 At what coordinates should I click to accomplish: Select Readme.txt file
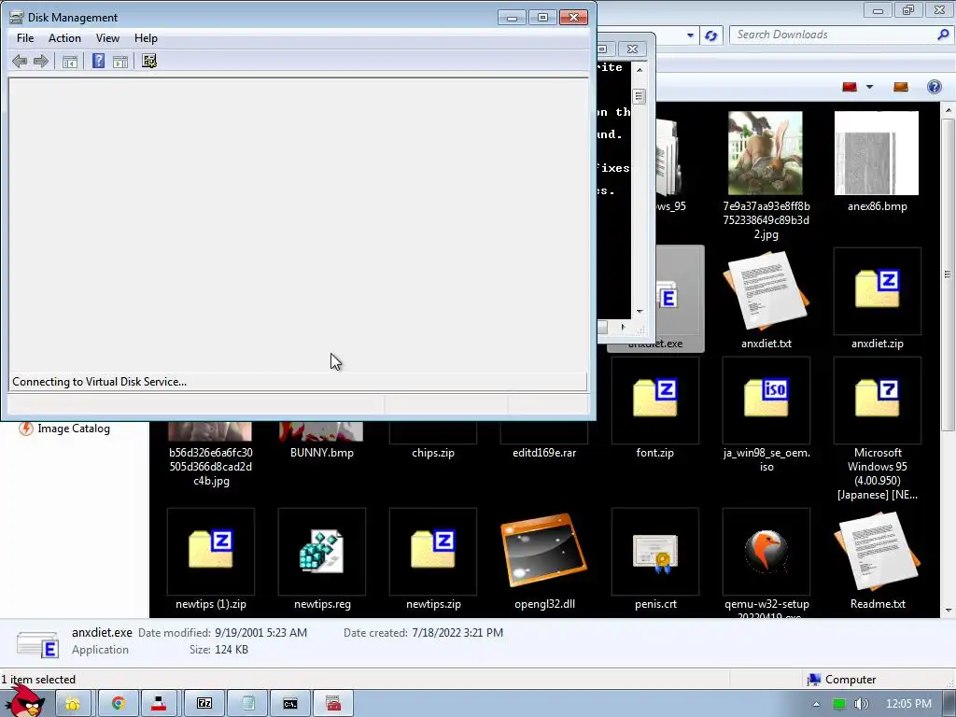tap(877, 560)
